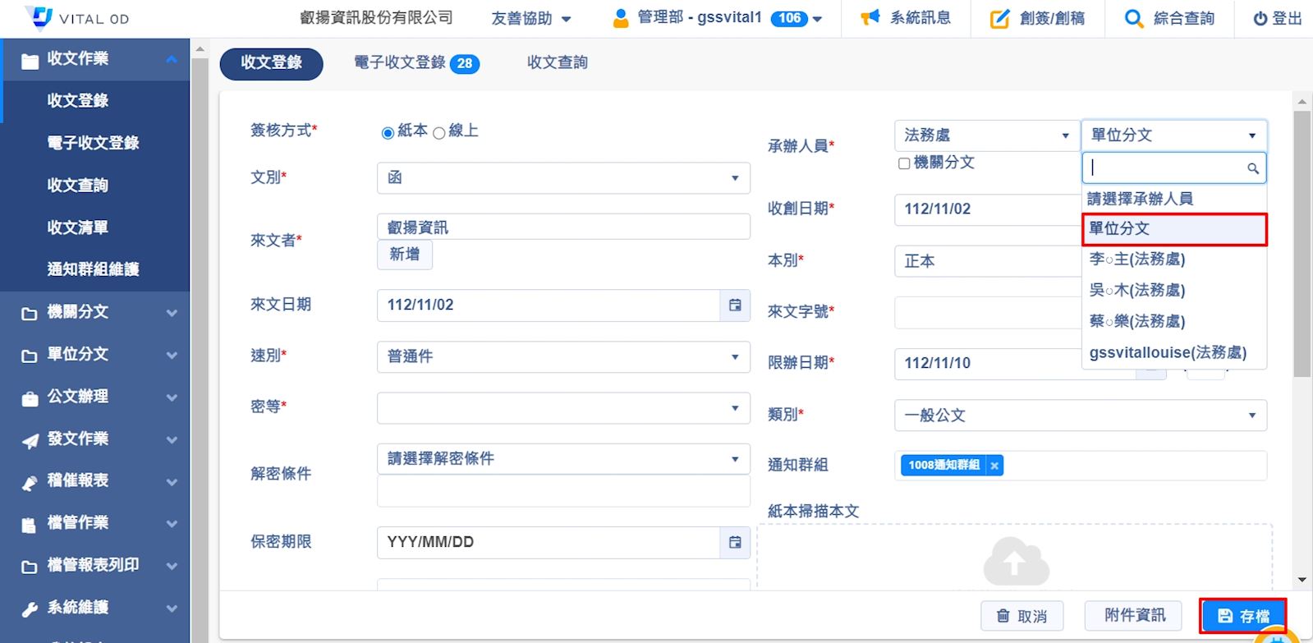
Task: Click the 登出 logout power icon
Action: [x=1260, y=19]
